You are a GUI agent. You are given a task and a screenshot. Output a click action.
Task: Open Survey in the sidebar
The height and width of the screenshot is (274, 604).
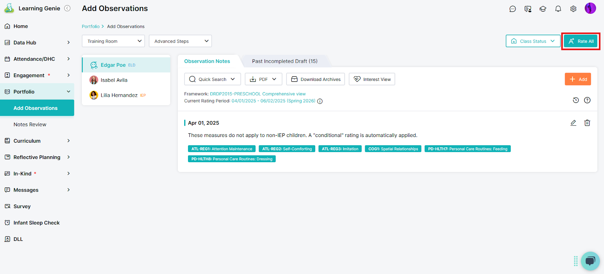[x=37, y=206]
